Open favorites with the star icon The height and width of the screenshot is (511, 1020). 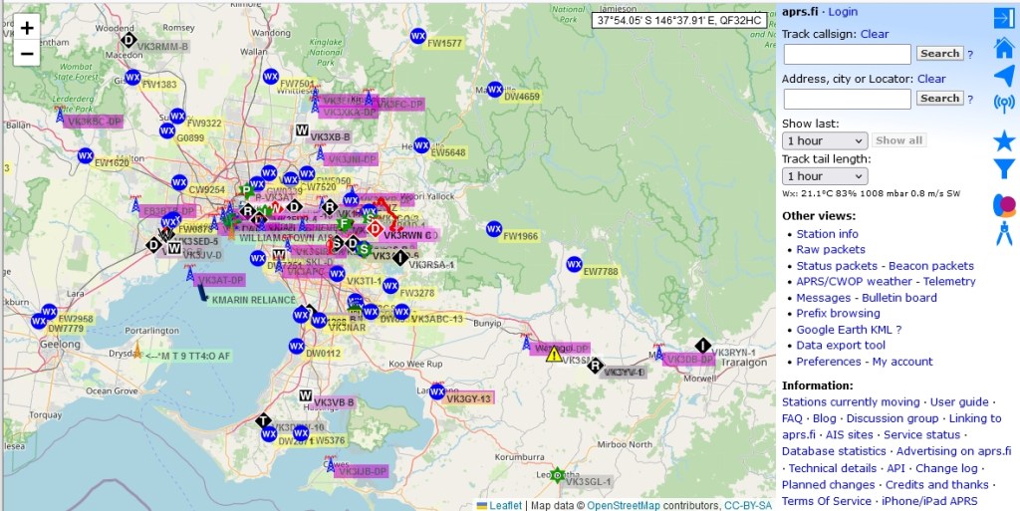coord(1004,140)
